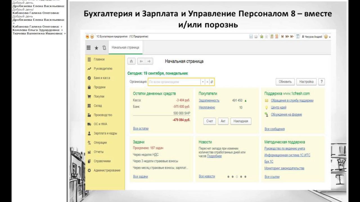Open the Обсуждения на форуме link
The image size is (360, 202).
point(286,114)
